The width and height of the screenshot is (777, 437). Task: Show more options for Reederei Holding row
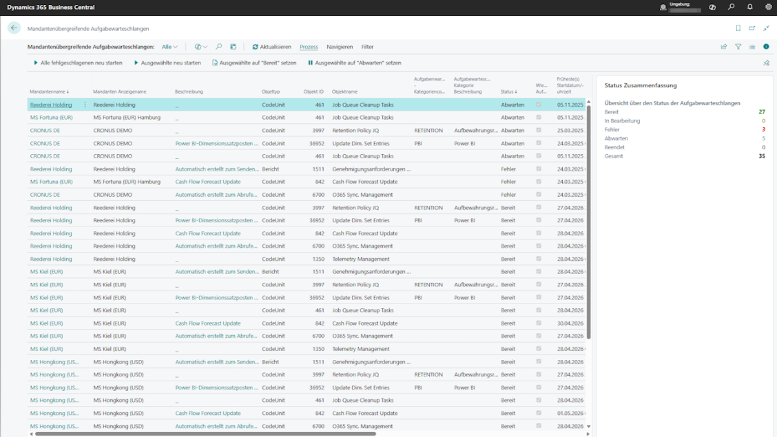pos(85,105)
